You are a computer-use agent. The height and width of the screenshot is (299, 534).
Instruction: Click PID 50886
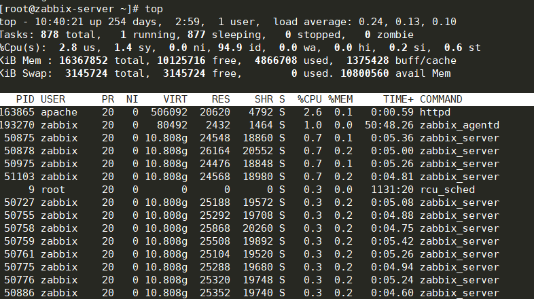pos(20,293)
